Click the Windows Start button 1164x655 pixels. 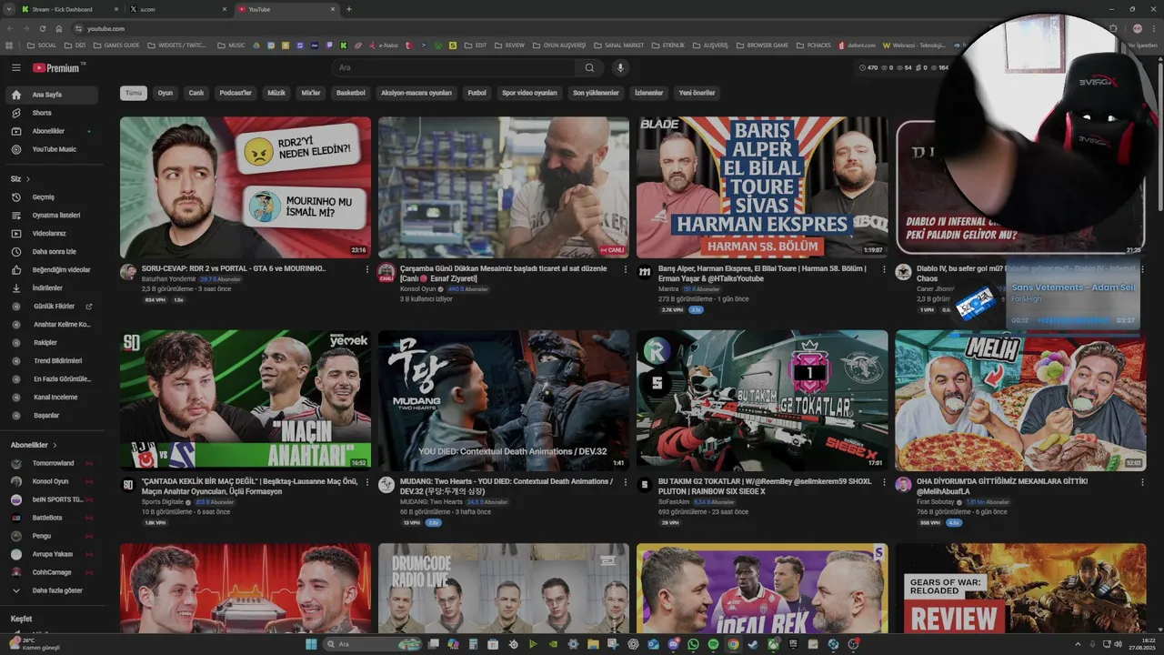[311, 644]
